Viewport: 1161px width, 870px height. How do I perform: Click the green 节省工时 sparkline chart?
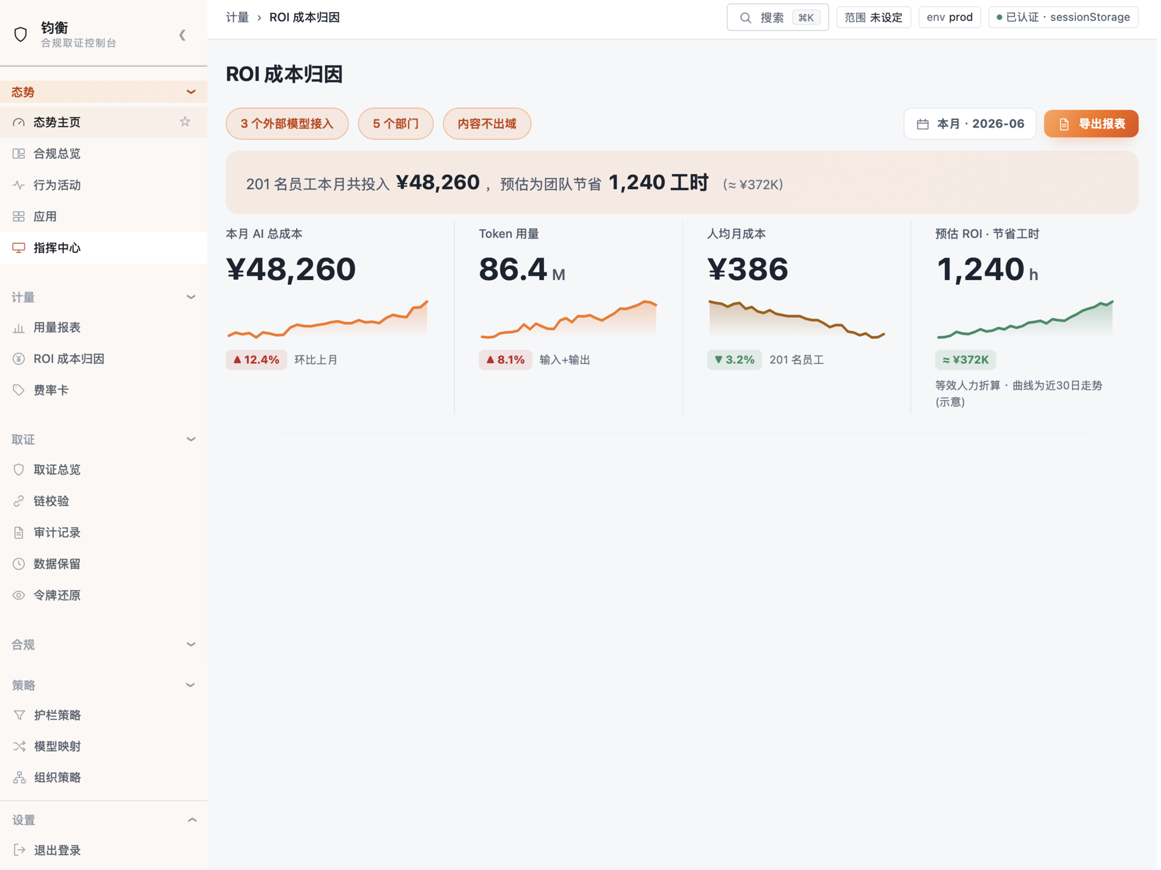(1026, 319)
